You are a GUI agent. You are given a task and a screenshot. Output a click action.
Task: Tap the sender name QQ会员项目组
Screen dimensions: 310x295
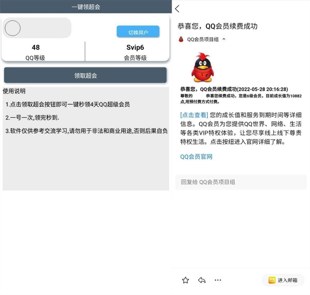click(203, 40)
